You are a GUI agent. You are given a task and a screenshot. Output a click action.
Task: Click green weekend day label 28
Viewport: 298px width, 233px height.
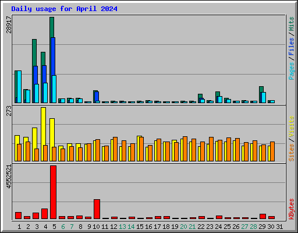pyautogui.click(x=253, y=227)
